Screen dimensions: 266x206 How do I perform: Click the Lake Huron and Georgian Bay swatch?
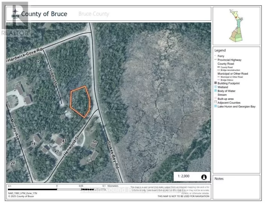tap(216, 107)
